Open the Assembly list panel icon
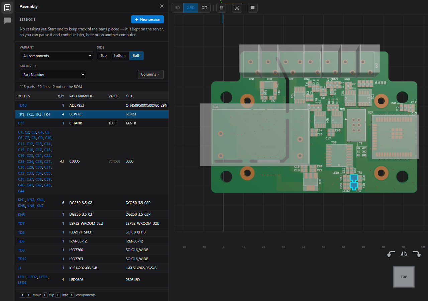Viewport: 428px width, 301px height. 7,8
